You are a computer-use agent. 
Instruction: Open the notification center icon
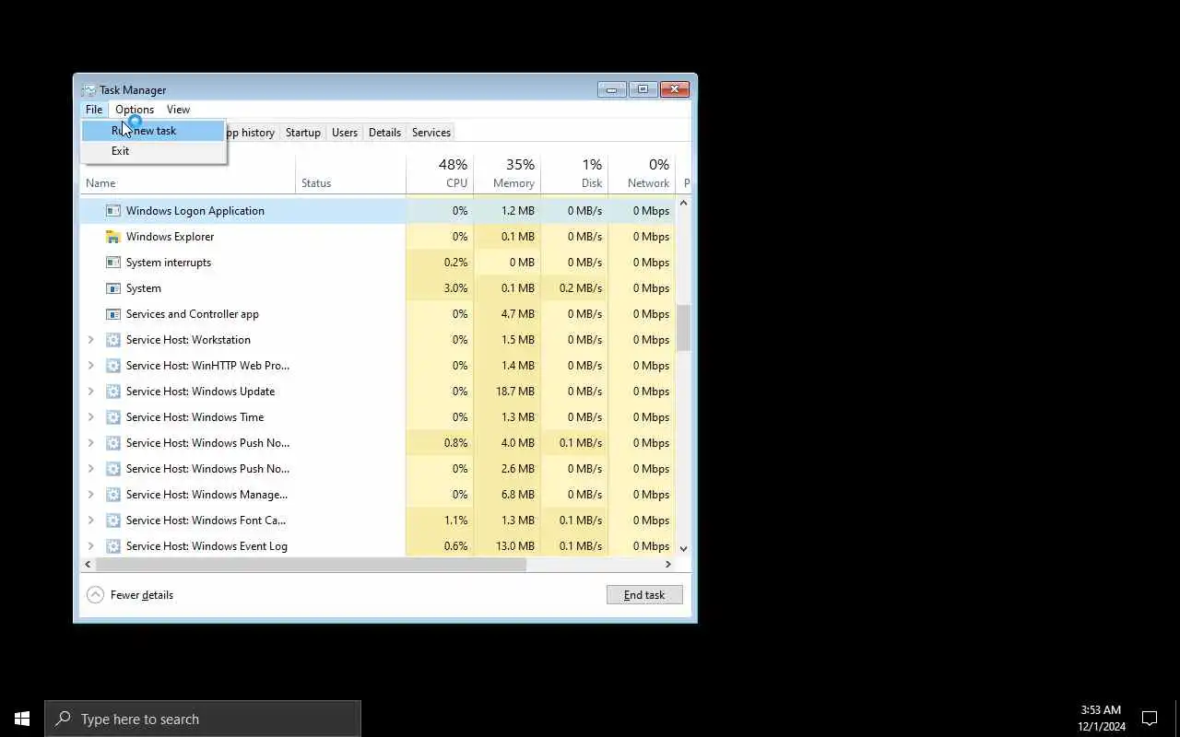(1150, 719)
